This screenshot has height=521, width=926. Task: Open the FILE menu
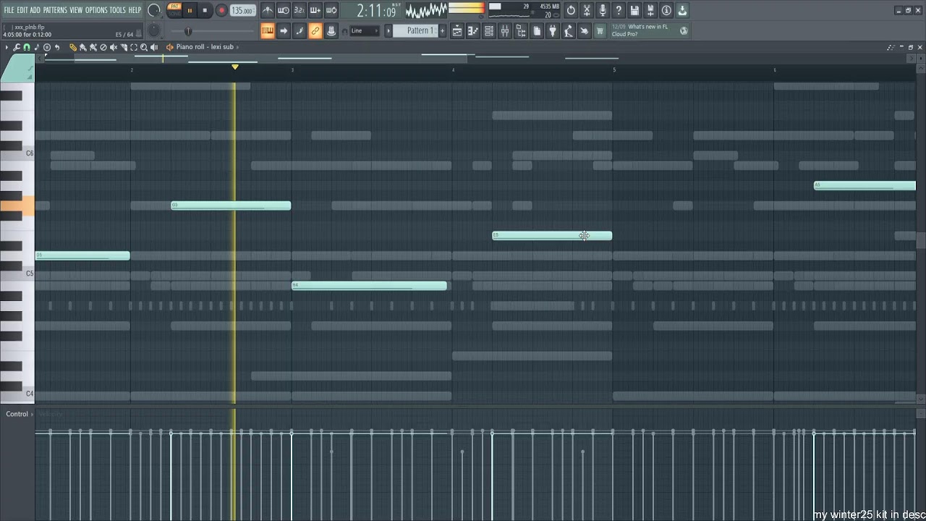coord(9,10)
